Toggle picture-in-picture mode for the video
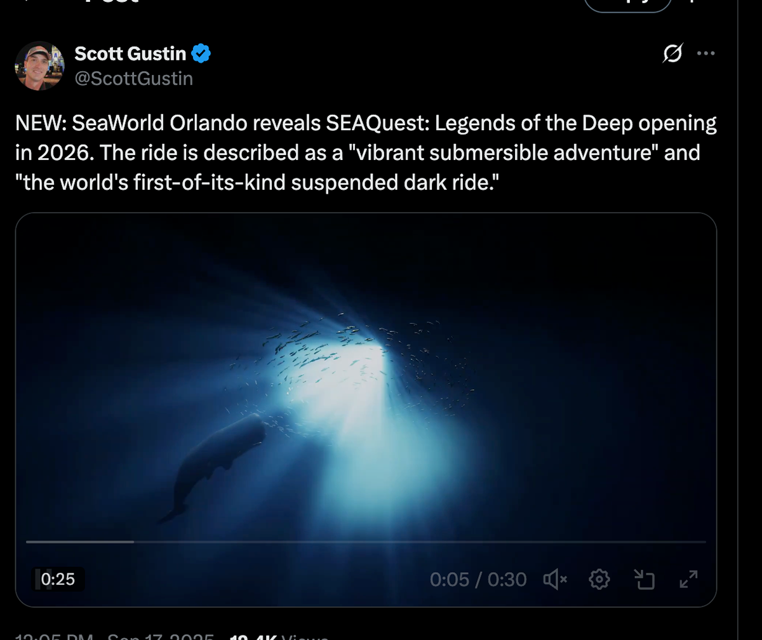The image size is (762, 640). [x=644, y=579]
